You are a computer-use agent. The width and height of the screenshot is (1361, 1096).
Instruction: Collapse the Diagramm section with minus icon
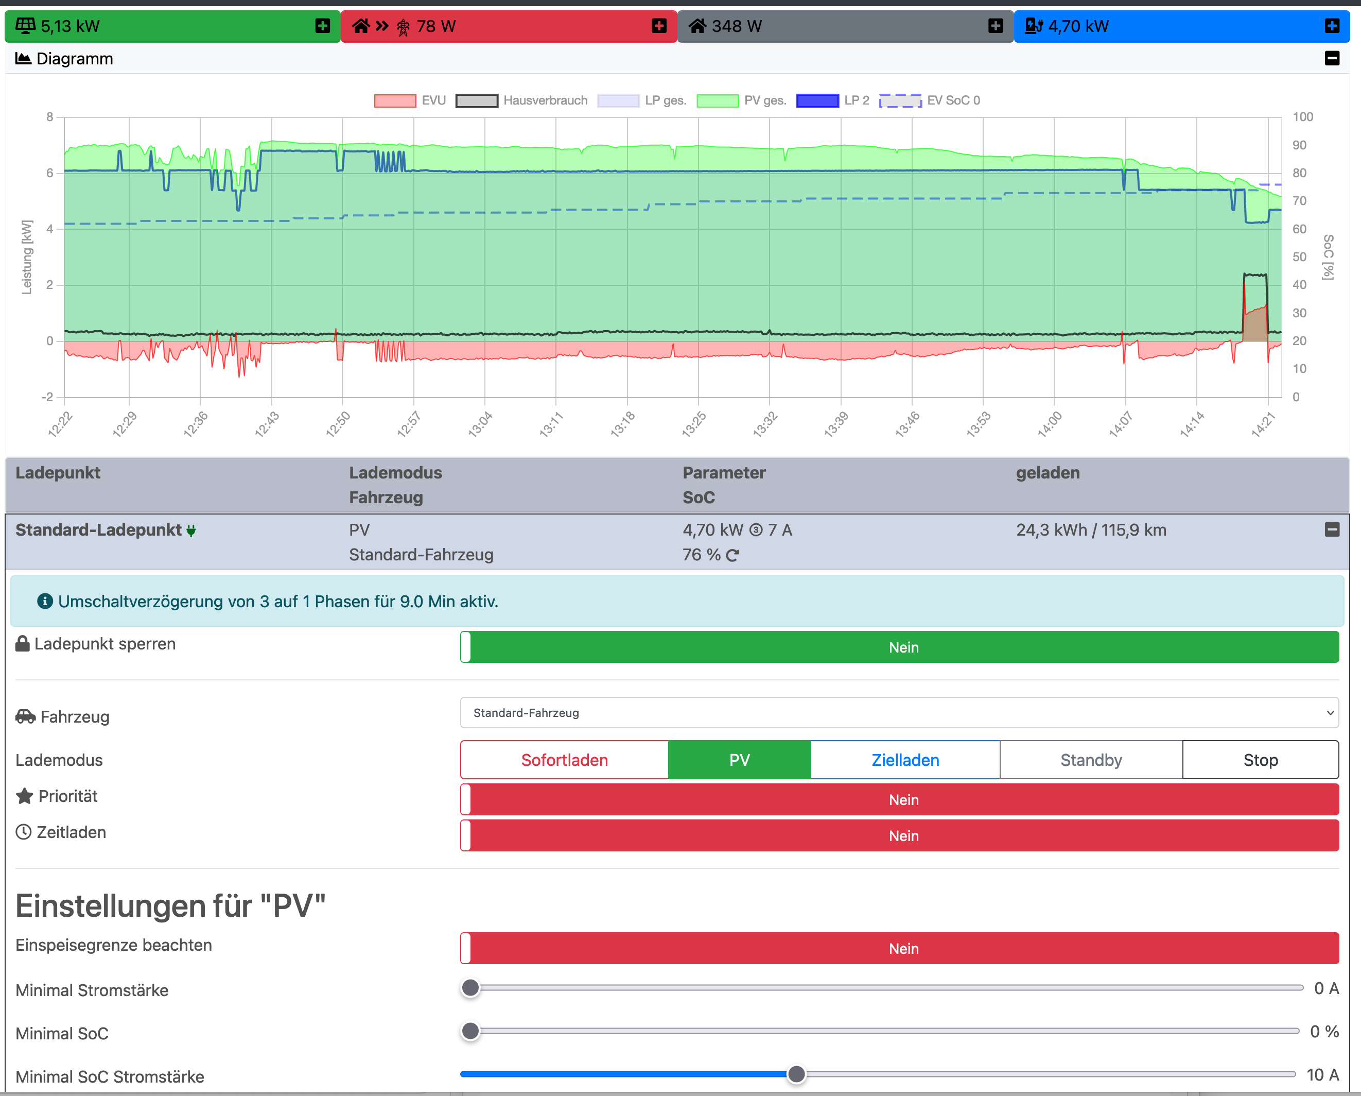point(1332,58)
